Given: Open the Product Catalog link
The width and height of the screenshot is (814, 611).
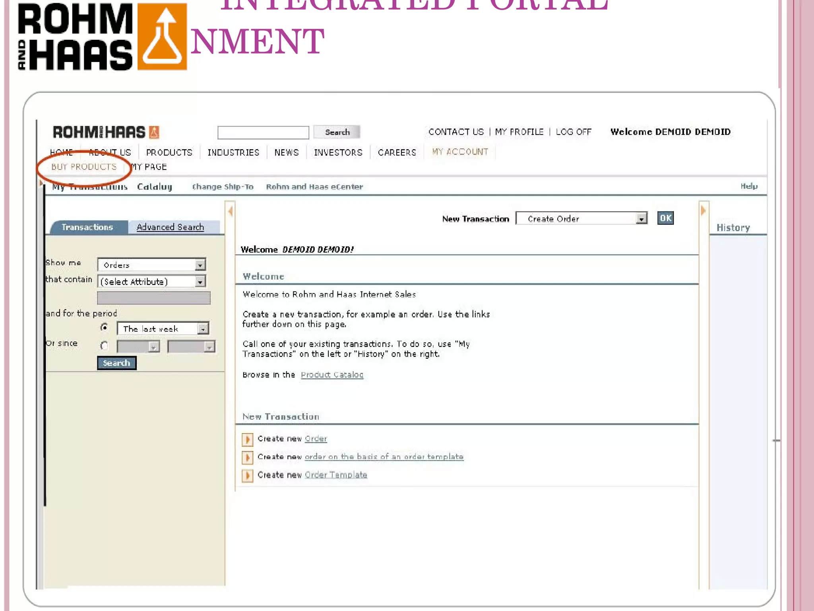Looking at the screenshot, I should pyautogui.click(x=332, y=375).
